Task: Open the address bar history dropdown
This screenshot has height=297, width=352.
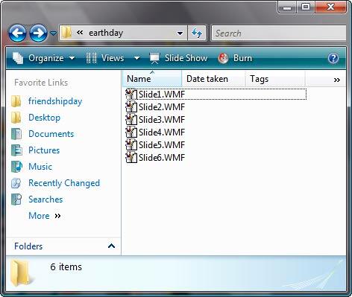Action: (x=180, y=33)
